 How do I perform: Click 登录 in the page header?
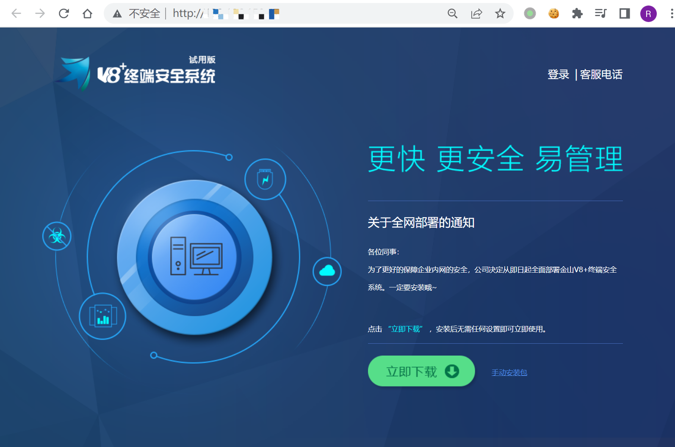558,74
